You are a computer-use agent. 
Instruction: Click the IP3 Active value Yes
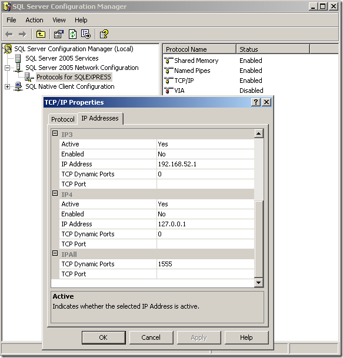coord(205,144)
